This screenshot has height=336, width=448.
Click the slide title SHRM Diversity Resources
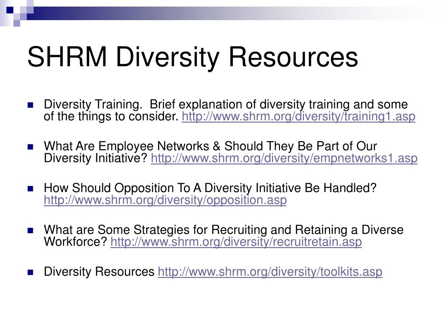point(192,57)
